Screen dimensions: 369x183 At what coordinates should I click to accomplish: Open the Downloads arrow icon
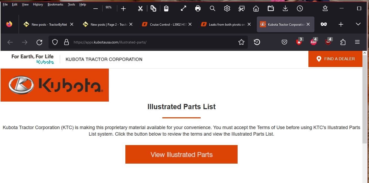(x=285, y=9)
